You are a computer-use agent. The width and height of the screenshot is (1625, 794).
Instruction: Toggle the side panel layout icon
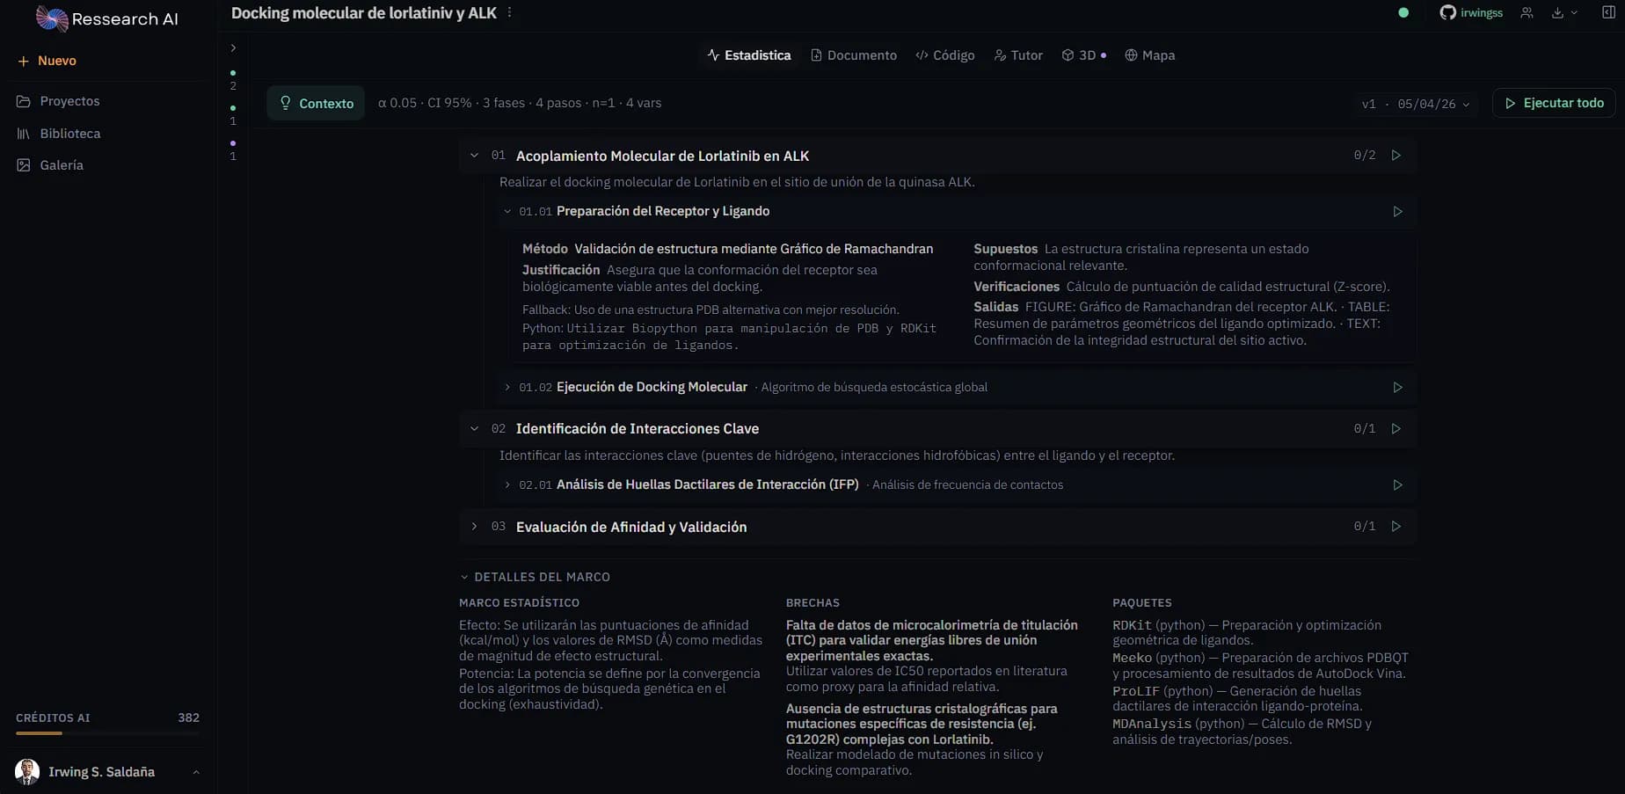1608,13
